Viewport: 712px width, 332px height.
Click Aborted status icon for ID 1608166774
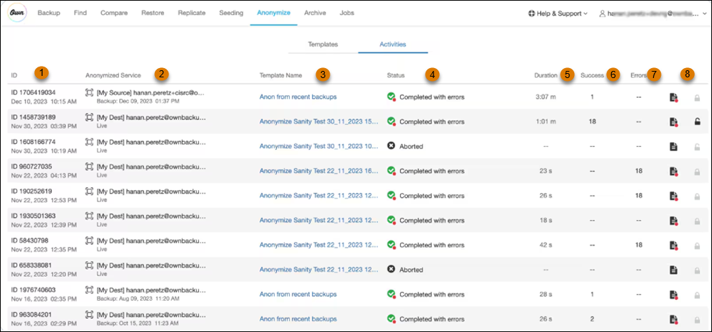click(391, 146)
